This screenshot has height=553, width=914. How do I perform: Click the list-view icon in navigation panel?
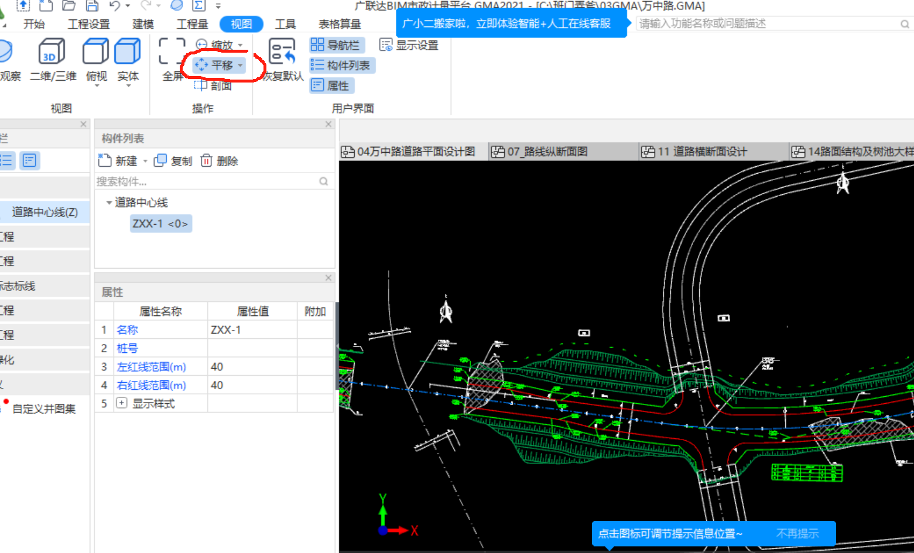pos(7,160)
